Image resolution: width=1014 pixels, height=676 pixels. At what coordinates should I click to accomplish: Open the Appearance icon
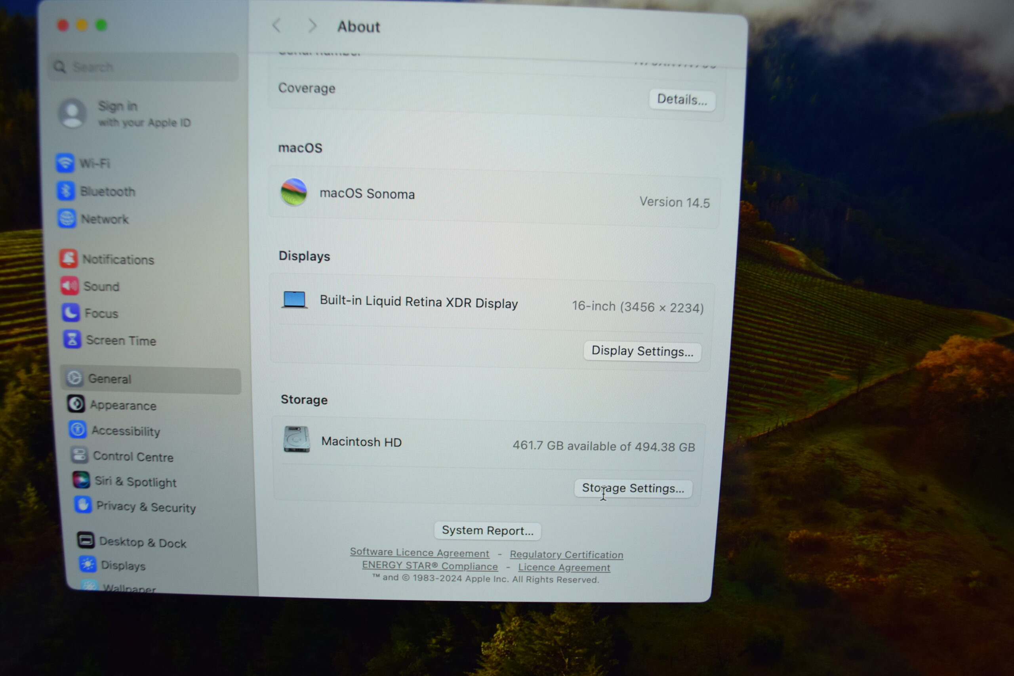coord(76,404)
